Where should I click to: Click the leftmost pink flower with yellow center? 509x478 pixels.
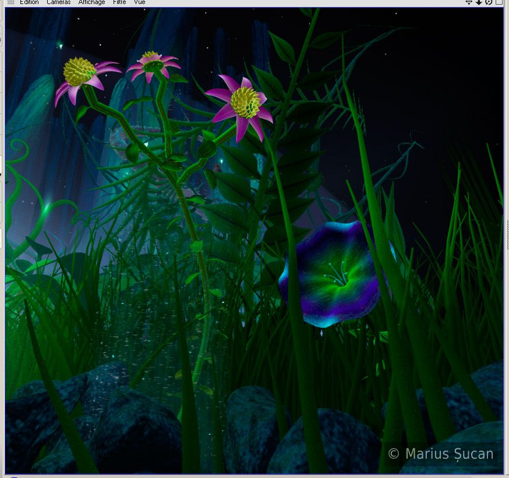(80, 73)
